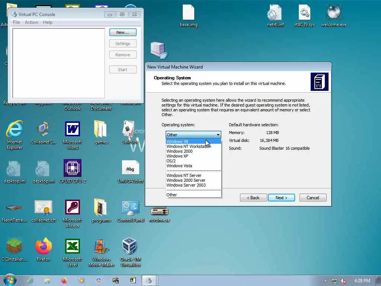Click the network tray icon
Screen dimensions: 381x286
pos(334,281)
